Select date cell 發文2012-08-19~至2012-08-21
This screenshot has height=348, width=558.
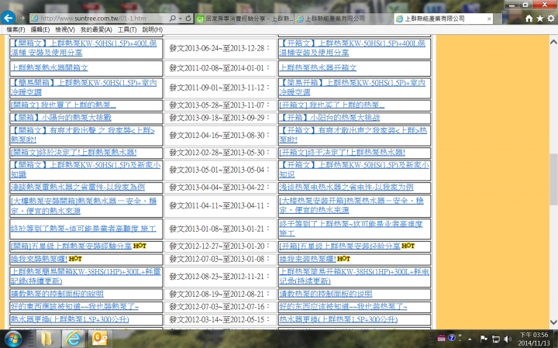point(219,294)
